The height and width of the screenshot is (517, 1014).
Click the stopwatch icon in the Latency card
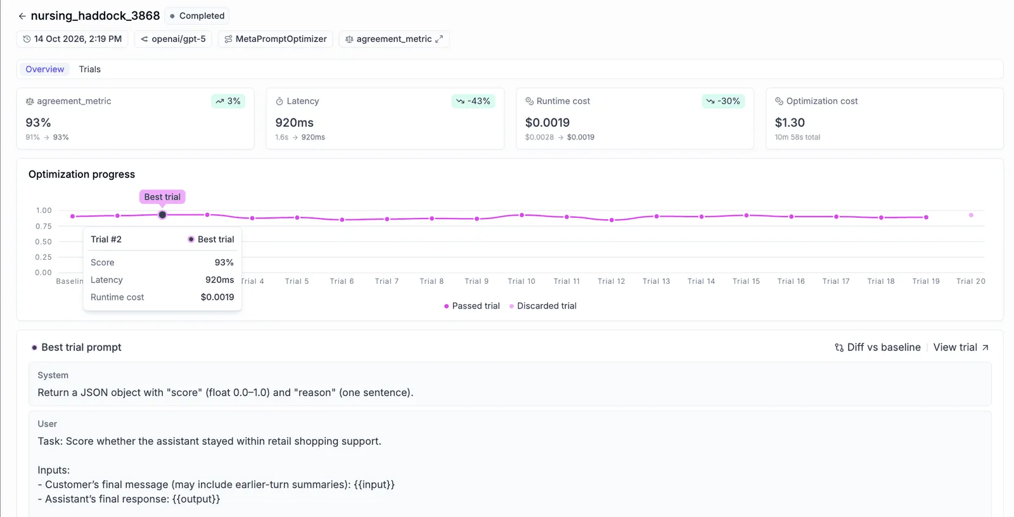pyautogui.click(x=279, y=101)
